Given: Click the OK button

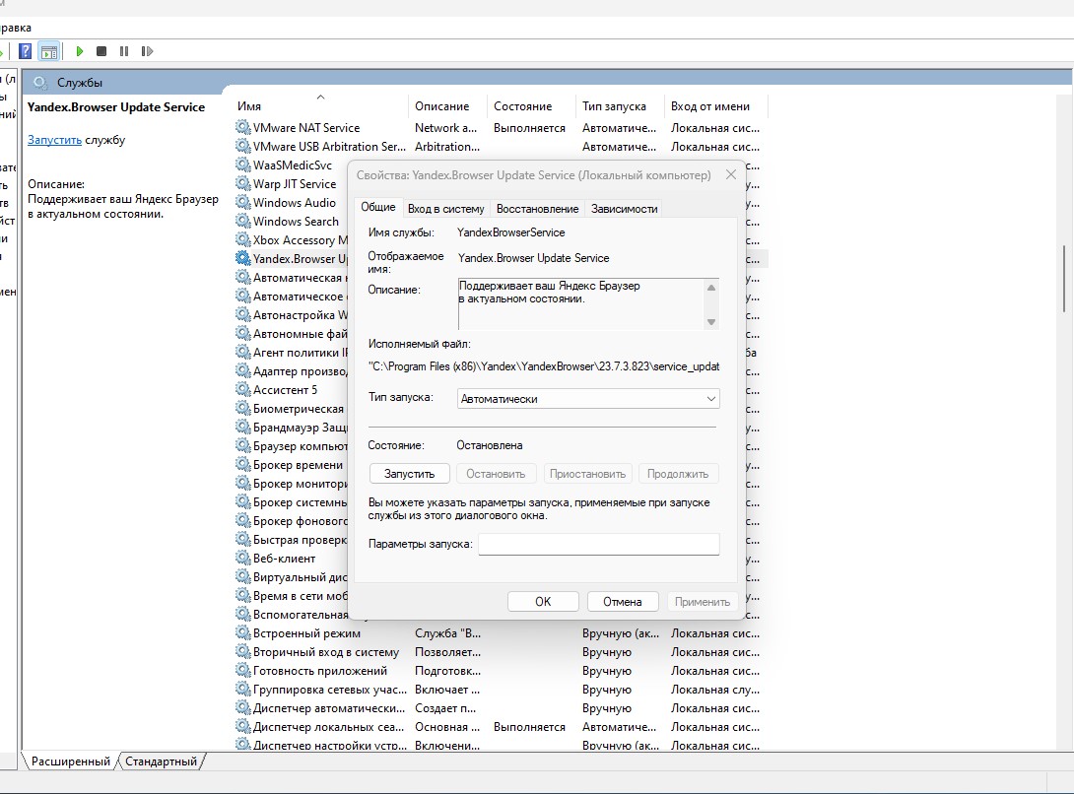Looking at the screenshot, I should [543, 602].
